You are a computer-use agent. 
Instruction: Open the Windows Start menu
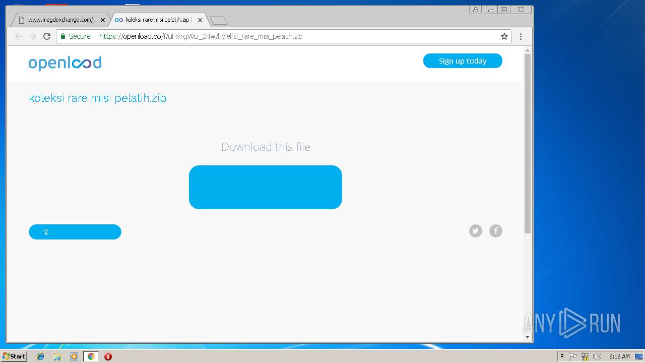tap(14, 356)
